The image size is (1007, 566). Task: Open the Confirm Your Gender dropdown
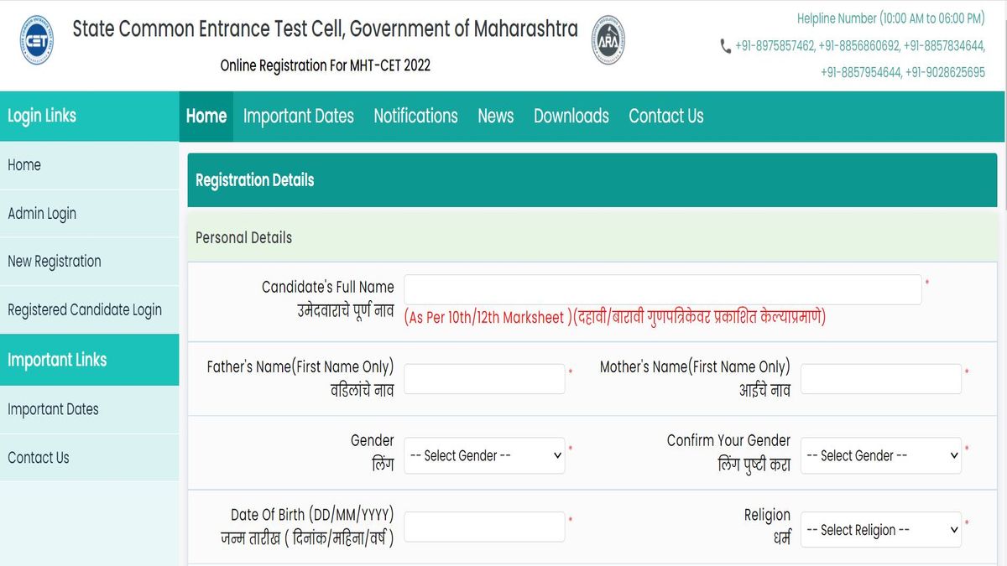(x=880, y=455)
